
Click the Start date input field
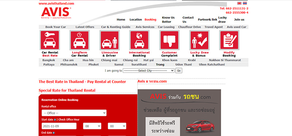59,126
